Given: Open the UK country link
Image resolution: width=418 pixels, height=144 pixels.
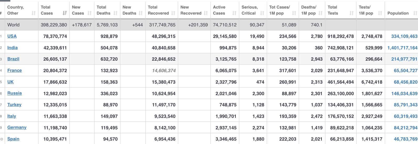Looking at the screenshot, I should (x=11, y=82).
